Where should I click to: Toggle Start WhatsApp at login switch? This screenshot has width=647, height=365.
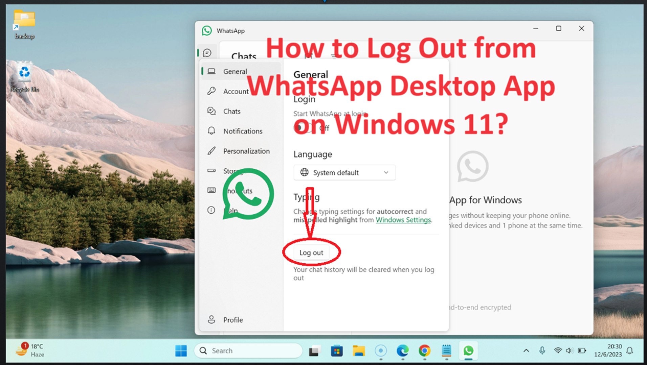[x=304, y=128]
